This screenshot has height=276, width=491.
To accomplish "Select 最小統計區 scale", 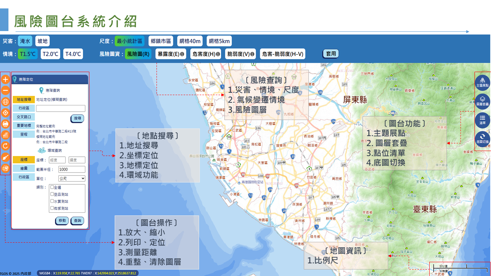I will (x=130, y=41).
